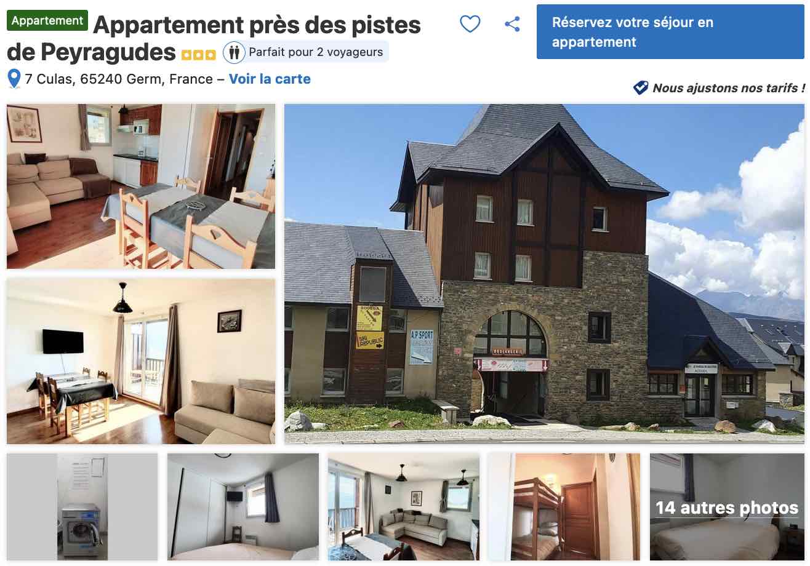Image resolution: width=810 pixels, height=566 pixels.
Task: Open the washing machine photo
Action: coord(82,507)
